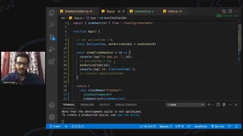Open dropdown arrow next to new terminal plus
The width and height of the screenshot is (243, 136).
pyautogui.click(x=213, y=105)
